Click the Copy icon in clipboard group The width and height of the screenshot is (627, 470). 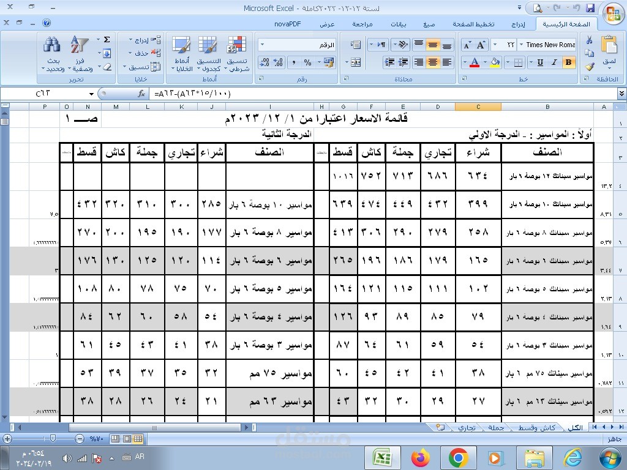589,53
